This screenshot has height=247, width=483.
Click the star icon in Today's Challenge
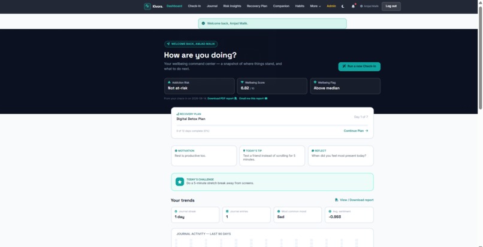tap(180, 181)
